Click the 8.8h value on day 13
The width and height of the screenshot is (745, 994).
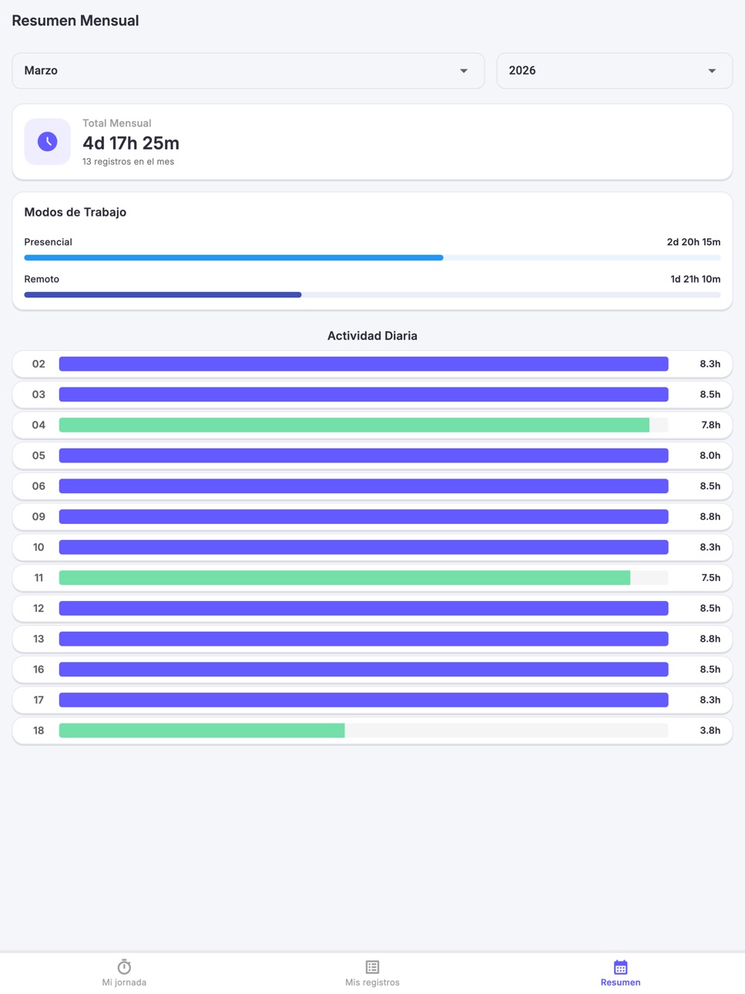(x=710, y=639)
